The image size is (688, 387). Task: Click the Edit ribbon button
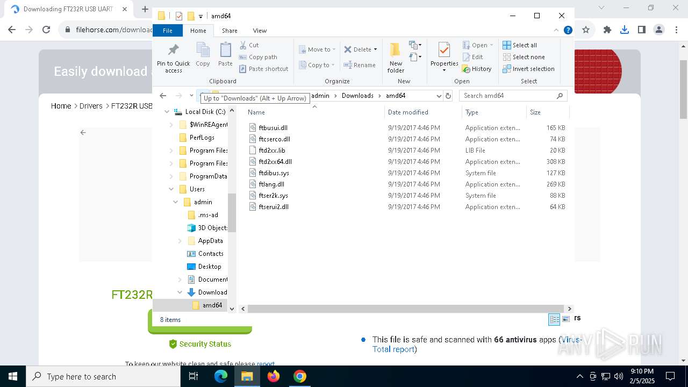(472, 57)
